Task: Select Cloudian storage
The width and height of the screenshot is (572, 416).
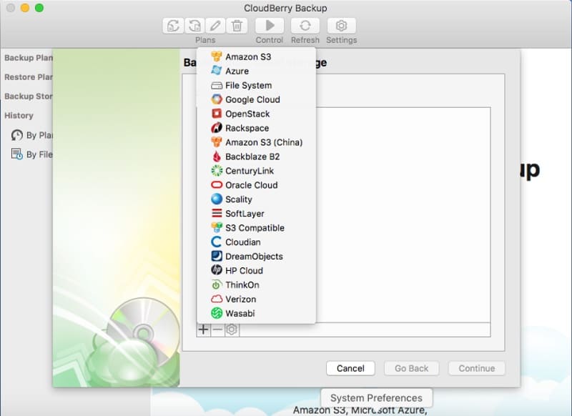Action: point(256,242)
